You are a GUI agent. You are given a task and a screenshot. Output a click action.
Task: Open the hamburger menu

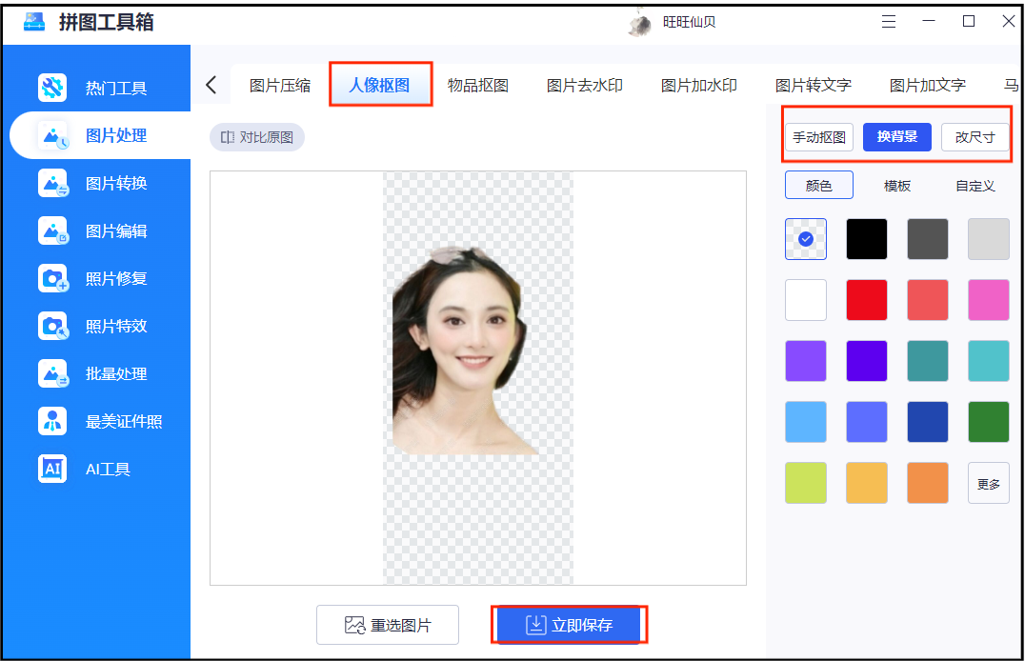tap(888, 21)
